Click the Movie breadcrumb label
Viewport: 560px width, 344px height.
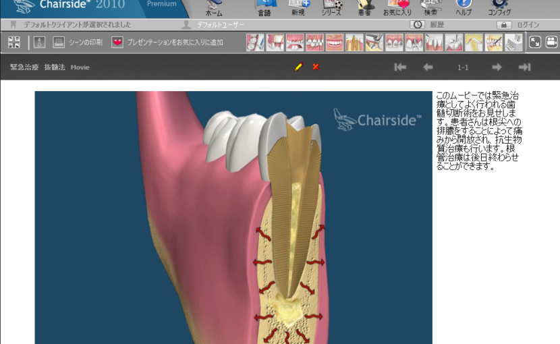pos(80,67)
